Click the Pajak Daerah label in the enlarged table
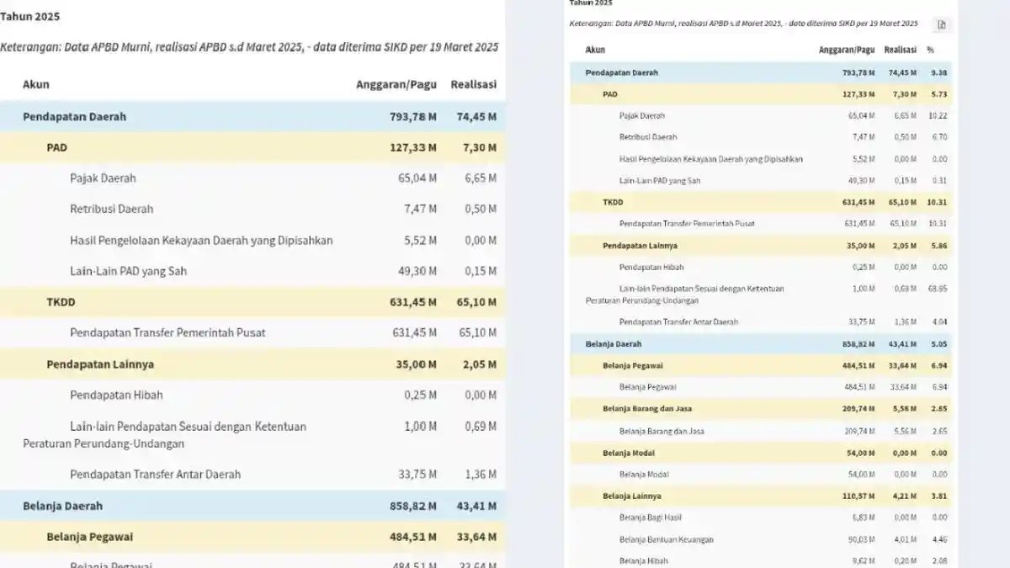 [103, 178]
